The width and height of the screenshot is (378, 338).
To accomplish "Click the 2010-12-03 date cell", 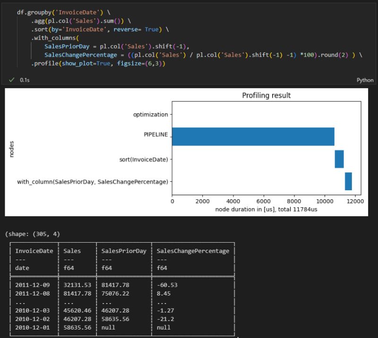I will point(33,311).
